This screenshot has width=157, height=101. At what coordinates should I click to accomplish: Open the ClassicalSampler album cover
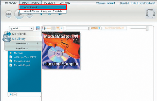pyautogui.click(x=61, y=50)
